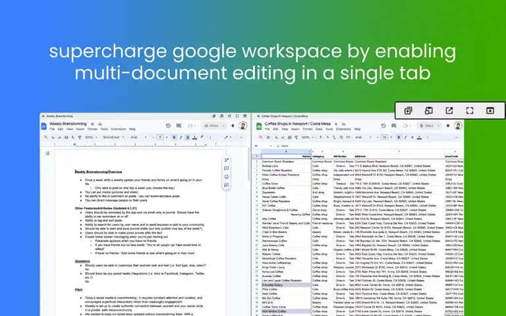The image size is (506, 316).
Task: Open the Data menu in Sheets pane
Action: 319,129
